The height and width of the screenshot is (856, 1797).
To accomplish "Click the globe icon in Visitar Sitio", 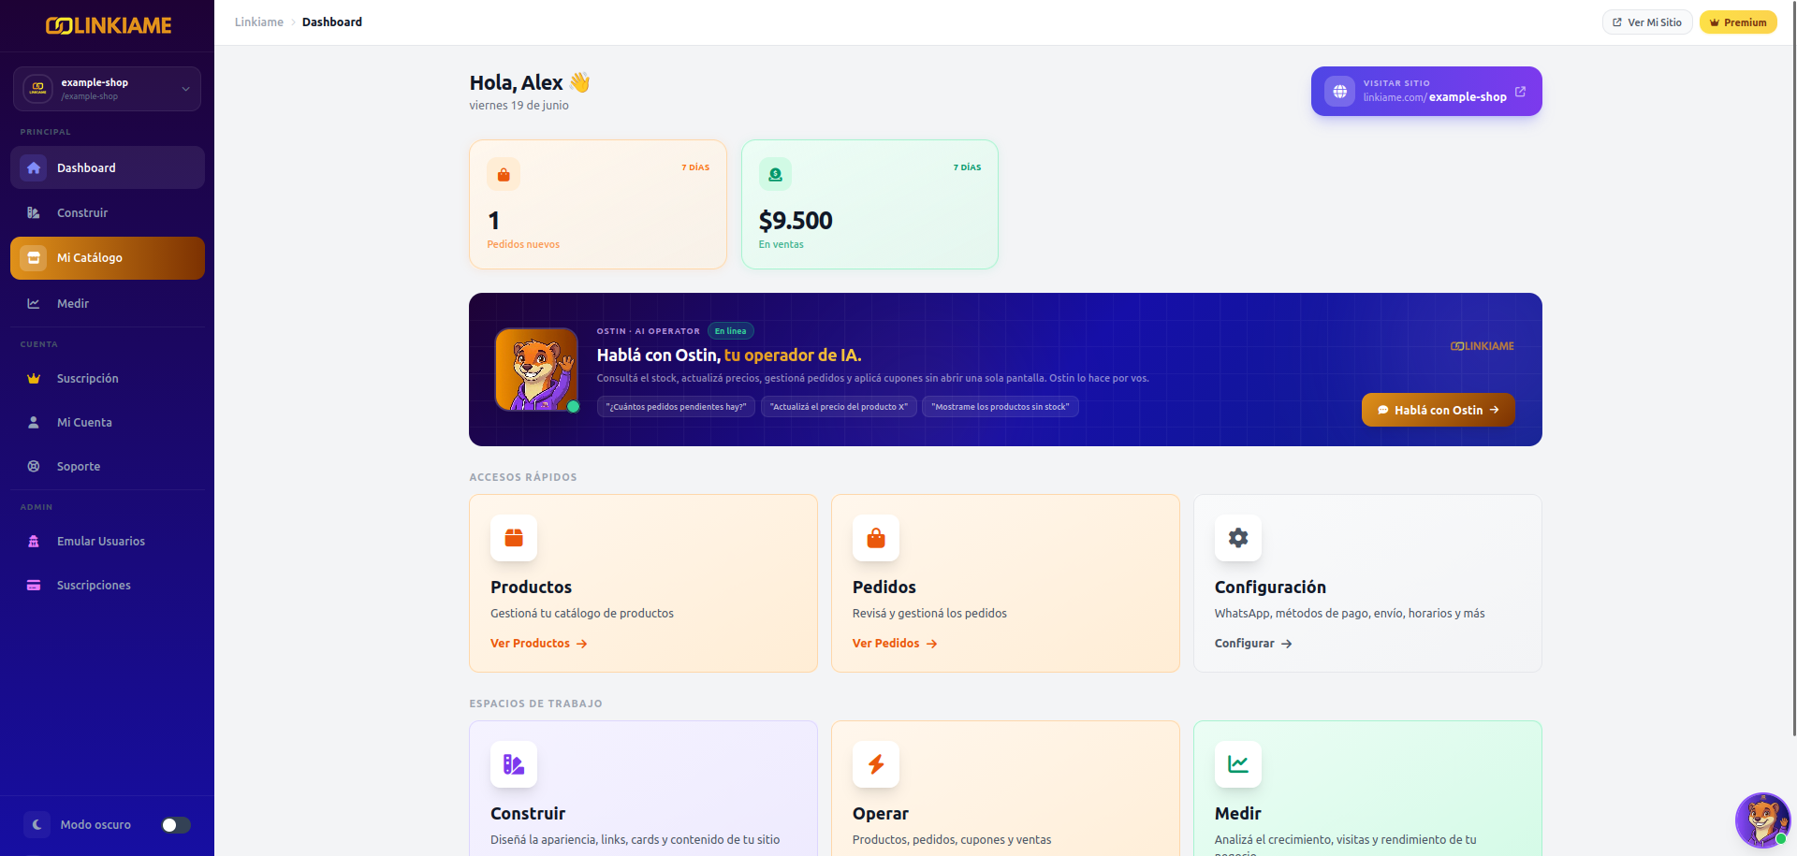I will click(x=1339, y=92).
